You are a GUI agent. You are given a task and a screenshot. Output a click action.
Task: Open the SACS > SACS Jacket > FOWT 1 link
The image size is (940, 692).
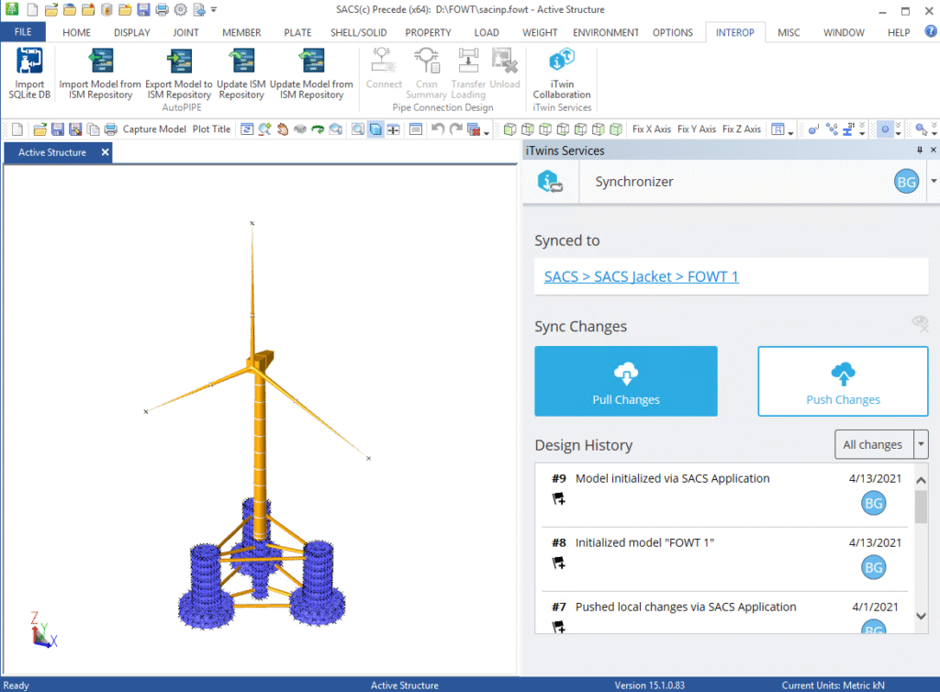pyautogui.click(x=642, y=276)
